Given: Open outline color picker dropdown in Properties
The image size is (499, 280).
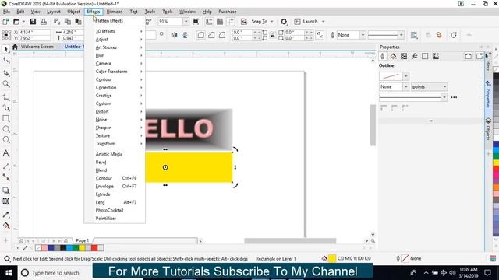Looking at the screenshot, I should [x=405, y=76].
